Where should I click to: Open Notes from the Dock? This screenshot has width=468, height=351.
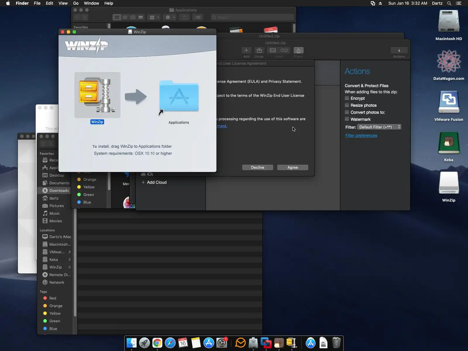click(196, 343)
